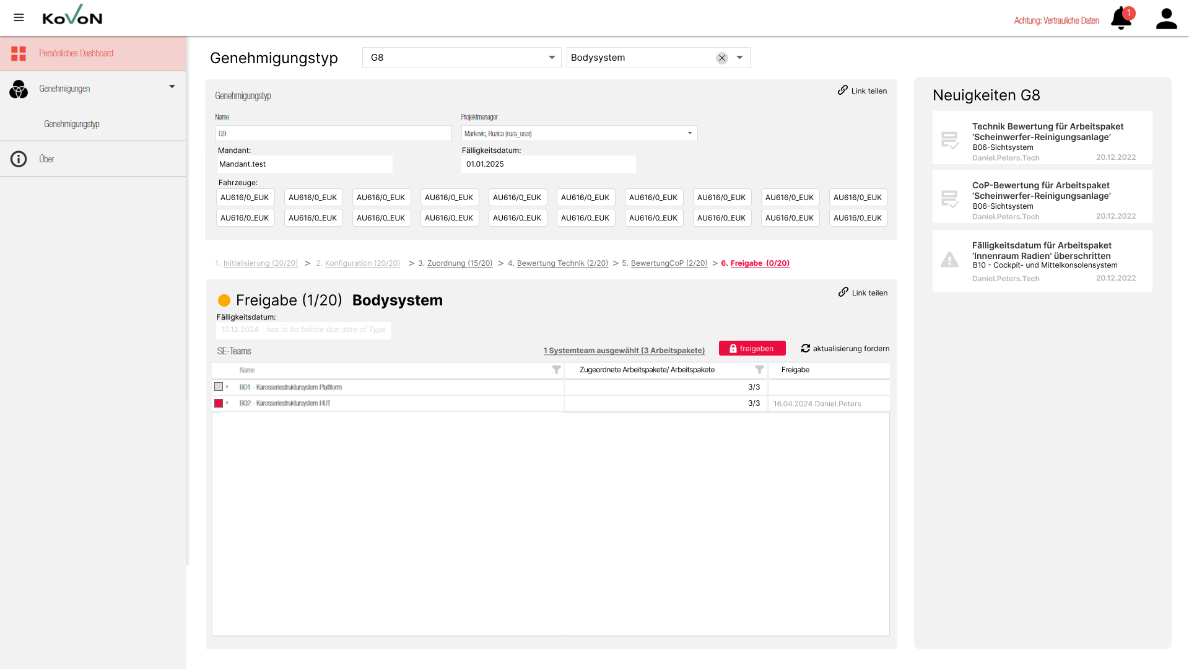Check the B01 Karosseriestruktursystem Plattform checkbox

[219, 387]
